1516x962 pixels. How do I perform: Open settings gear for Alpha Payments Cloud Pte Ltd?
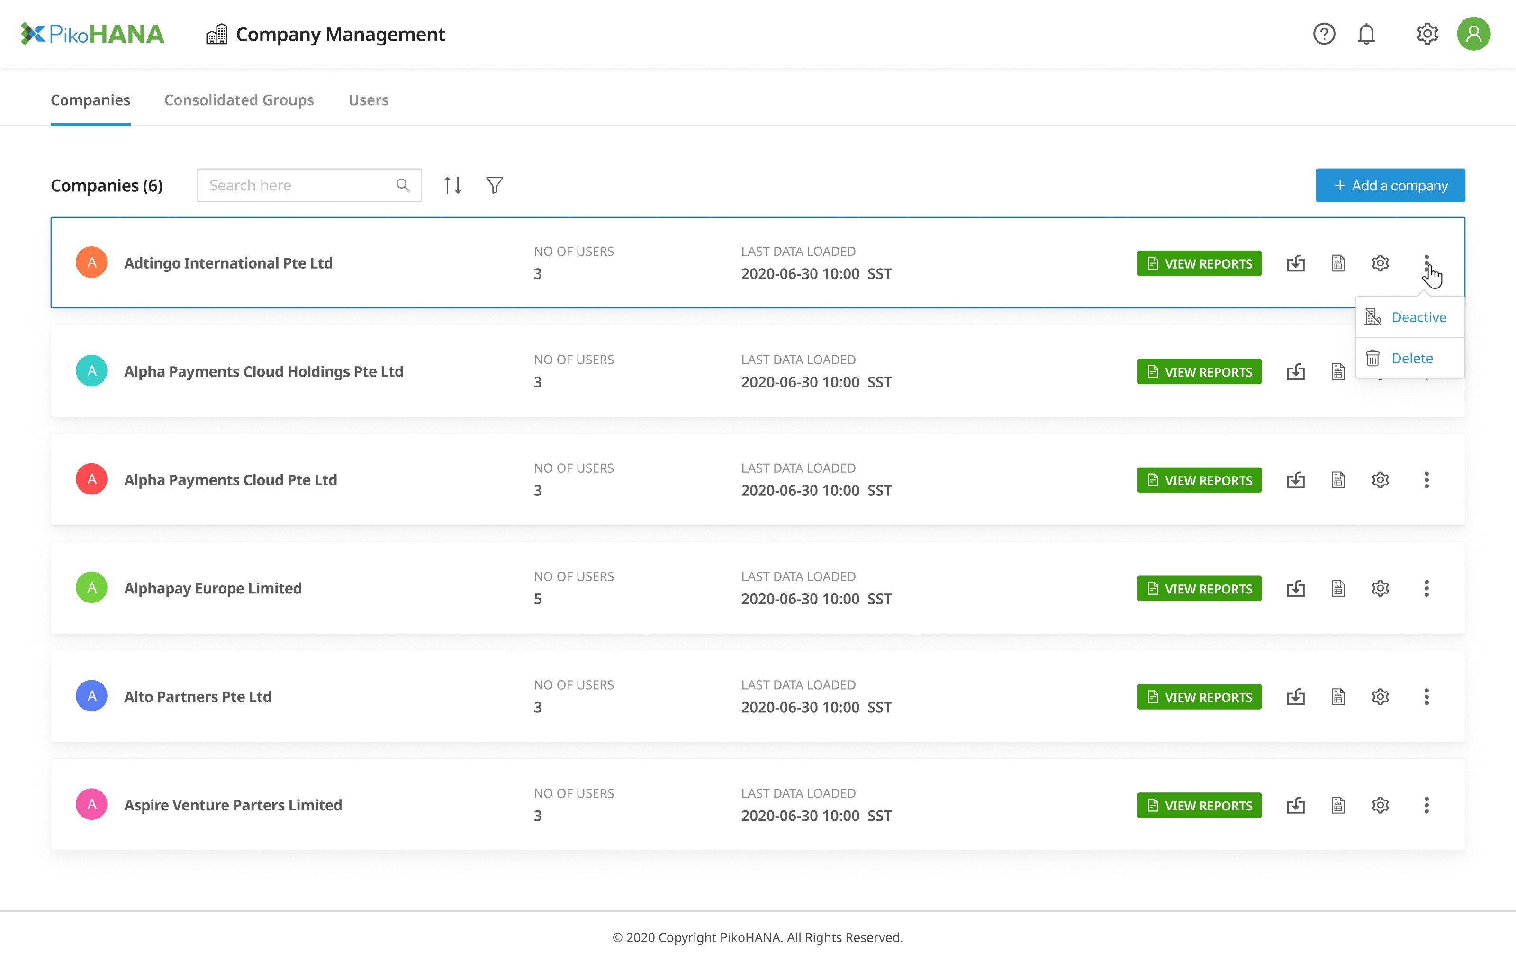[x=1380, y=480]
